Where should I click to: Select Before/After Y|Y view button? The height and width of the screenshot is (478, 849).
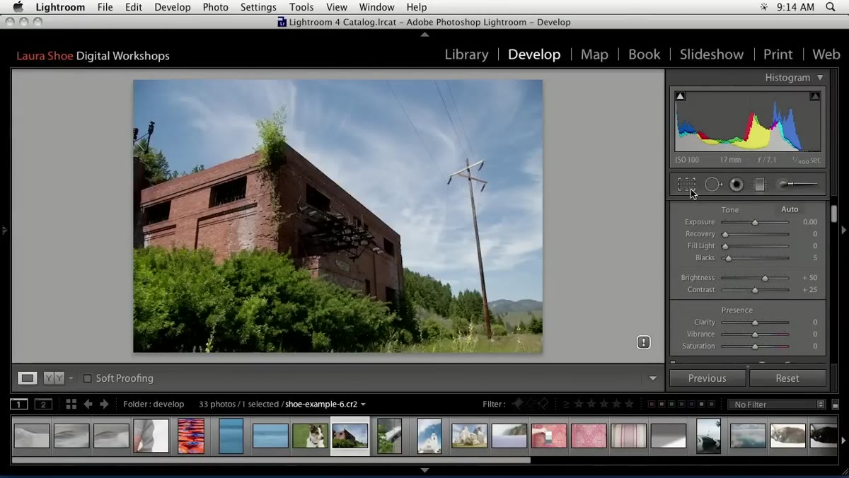pos(54,378)
